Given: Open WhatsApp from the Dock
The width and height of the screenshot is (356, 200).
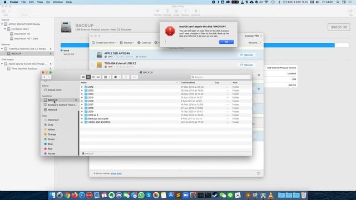Looking at the screenshot, I should (x=141, y=195).
